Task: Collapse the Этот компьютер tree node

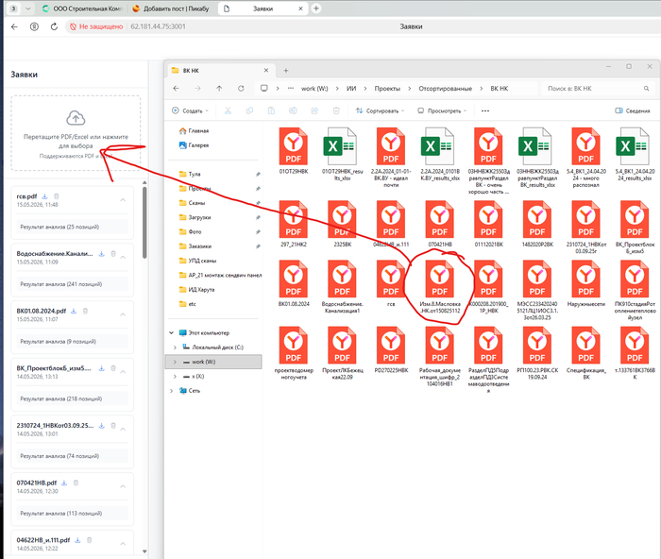Action: point(172,333)
